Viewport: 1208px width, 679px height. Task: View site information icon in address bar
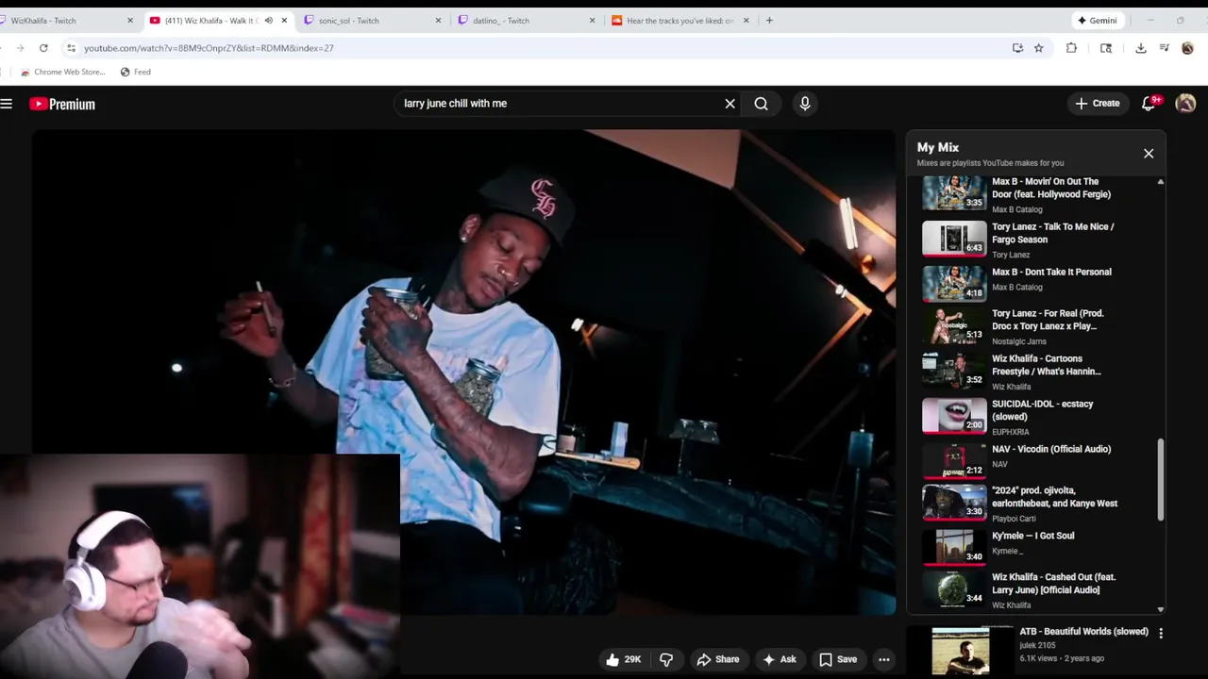(x=71, y=48)
